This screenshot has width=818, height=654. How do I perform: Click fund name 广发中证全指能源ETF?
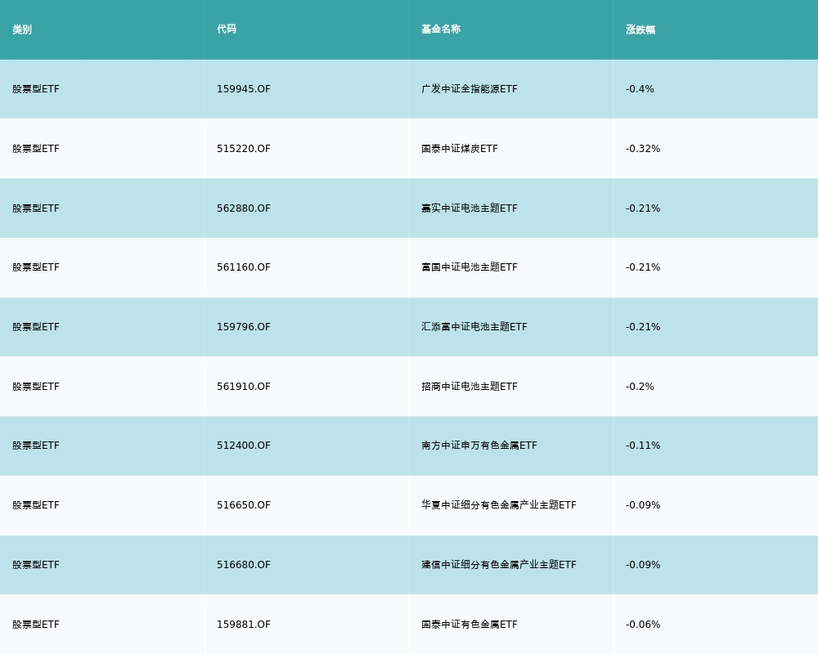(470, 89)
